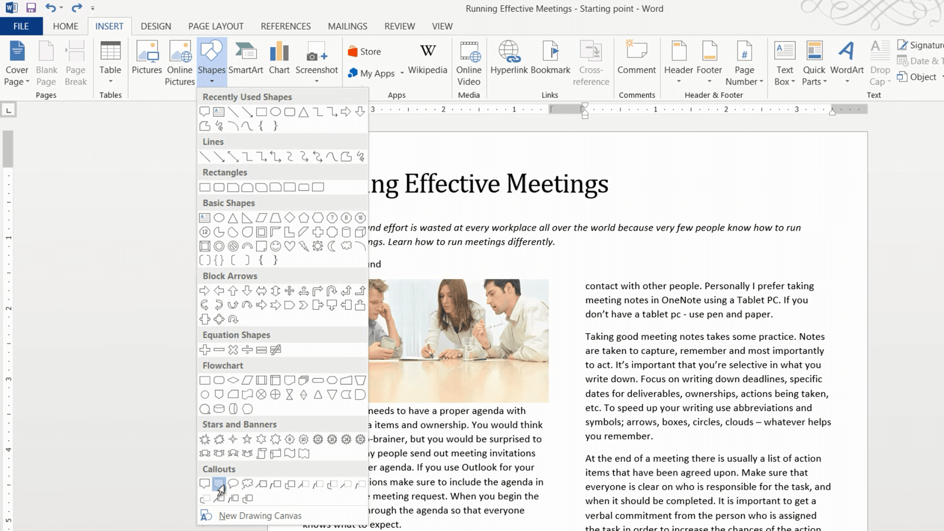944x531 pixels.
Task: Add a Comment
Action: click(636, 59)
